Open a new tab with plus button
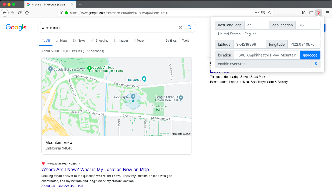The width and height of the screenshot is (332, 187). coord(80,4)
